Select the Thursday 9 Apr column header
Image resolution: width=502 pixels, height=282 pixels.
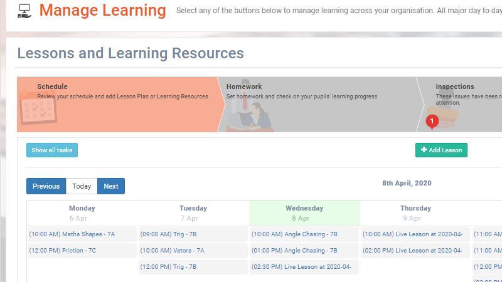415,213
